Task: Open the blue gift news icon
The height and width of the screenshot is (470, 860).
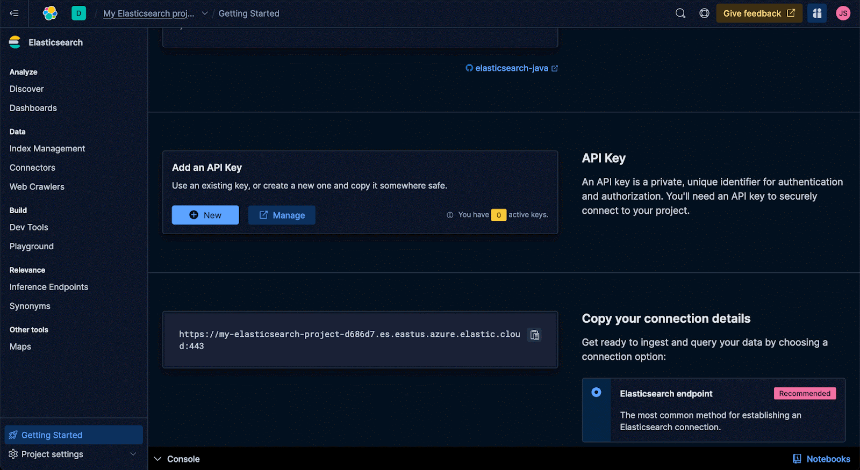Action: pyautogui.click(x=816, y=13)
